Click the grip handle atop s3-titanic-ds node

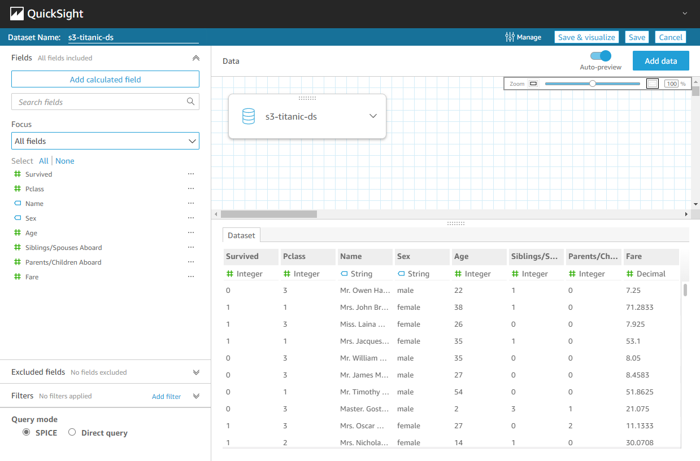pos(307,98)
